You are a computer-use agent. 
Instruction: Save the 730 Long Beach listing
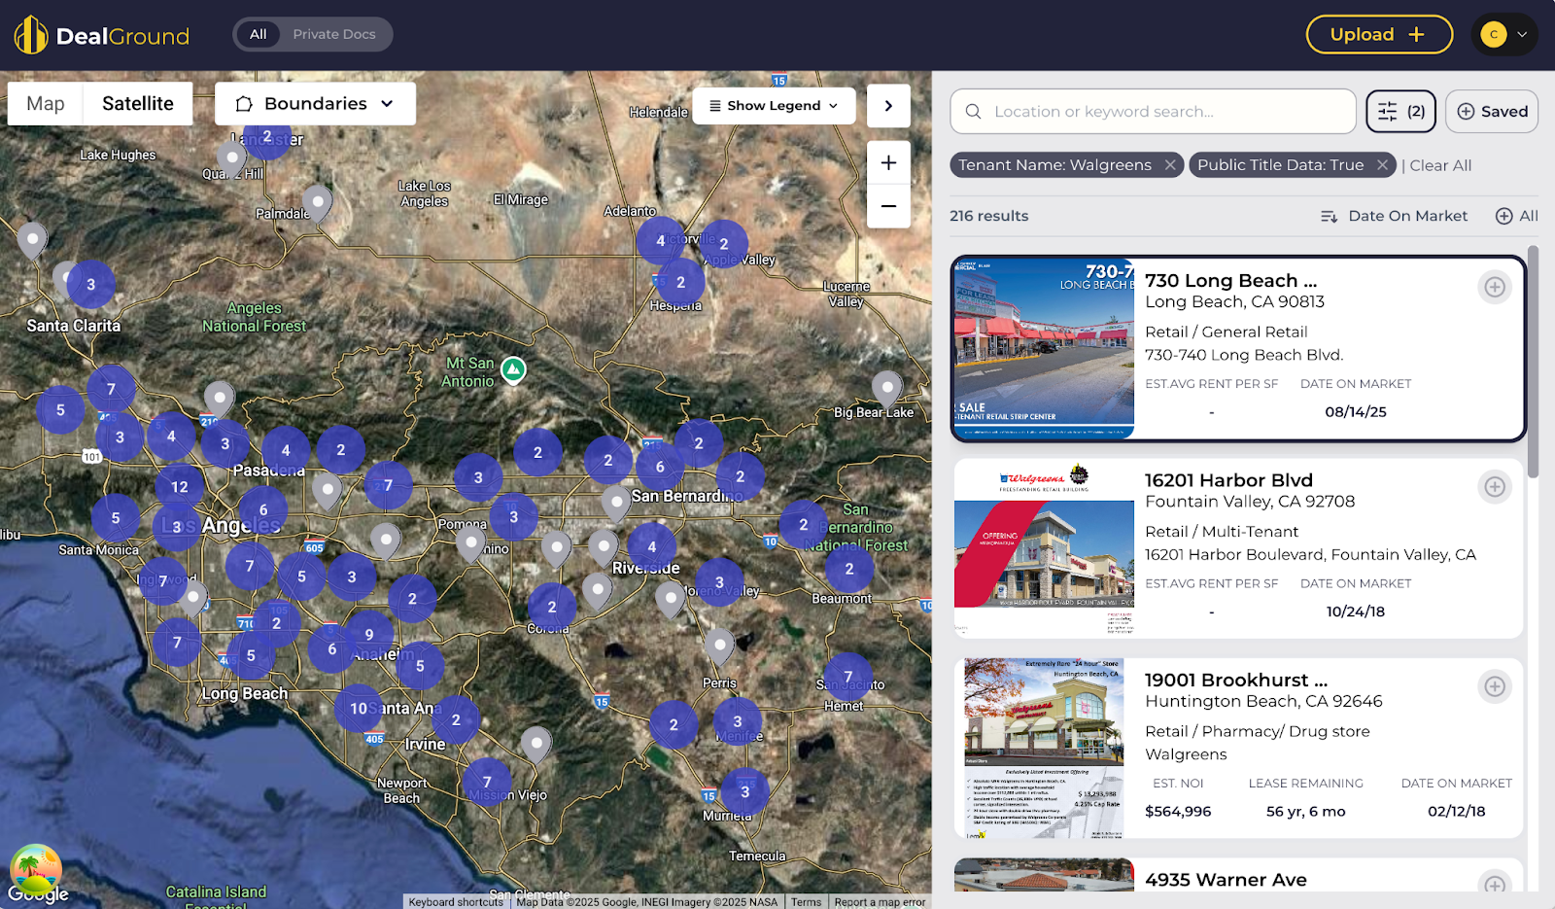click(1495, 287)
